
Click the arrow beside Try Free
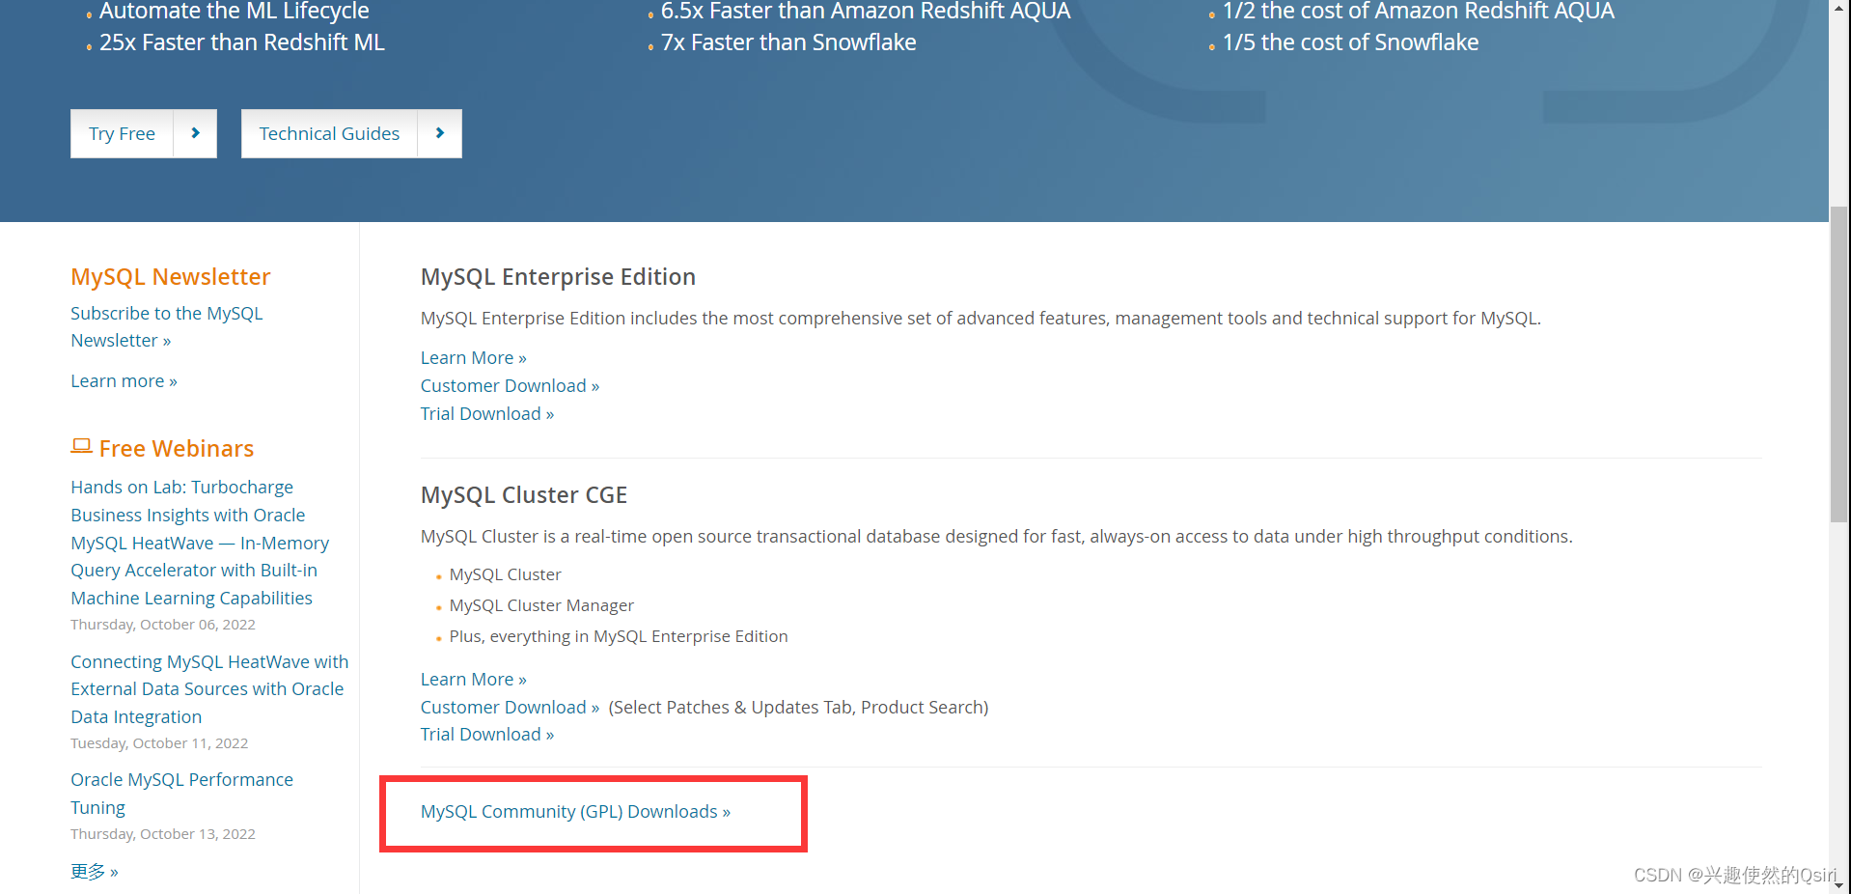196,133
